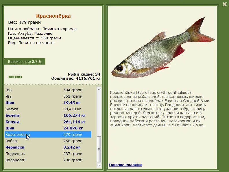Screen dimensions: 229x172
Task: Click the fish list scroll down arrow
Action: pyautogui.click(x=99, y=165)
